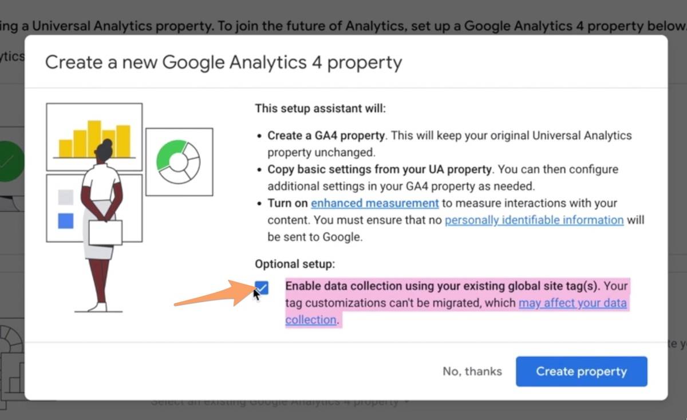Click the Optional setup heading
687x420 pixels.
click(x=295, y=264)
